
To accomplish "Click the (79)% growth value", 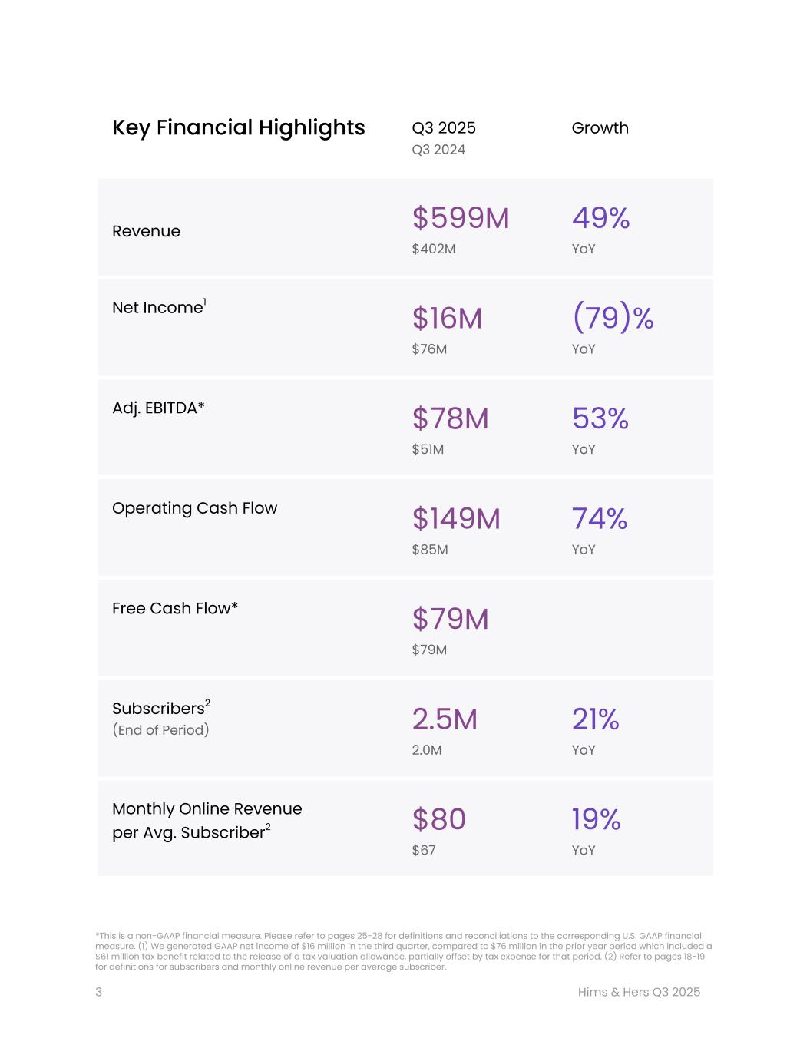I will tap(613, 318).
